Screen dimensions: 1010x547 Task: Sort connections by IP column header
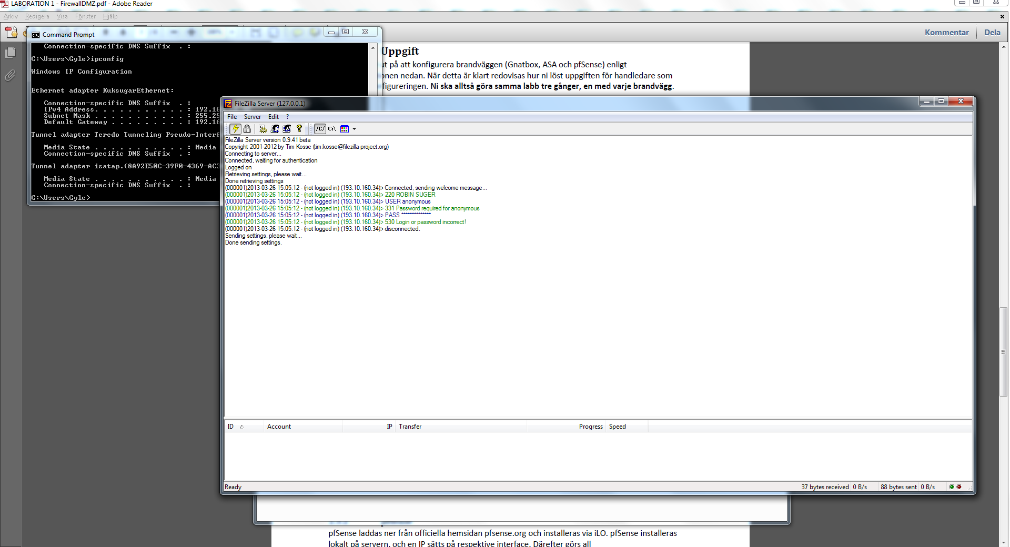[x=369, y=427]
